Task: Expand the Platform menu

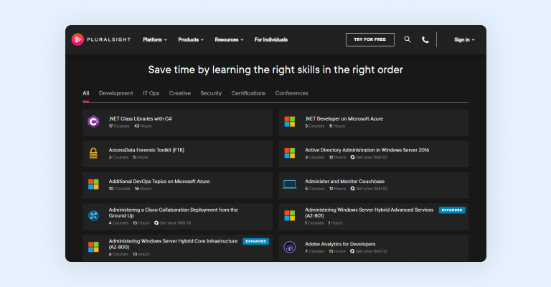Action: point(155,39)
